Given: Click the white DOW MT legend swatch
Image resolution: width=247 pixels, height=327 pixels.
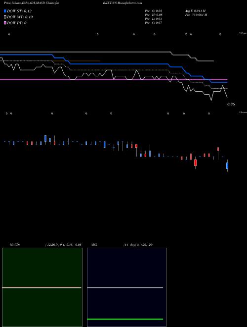Looking at the screenshot, I should coord(5,17).
